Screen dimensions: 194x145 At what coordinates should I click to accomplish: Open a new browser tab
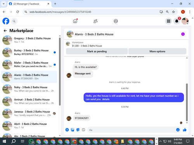pos(55,4)
